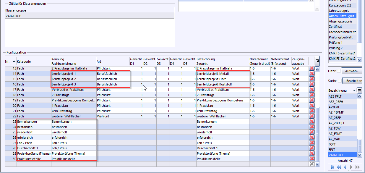Viewport: 365px width, 173px height.
Task: Click red X delete icon for row 23 Bemerkungen
Action: tap(312, 122)
